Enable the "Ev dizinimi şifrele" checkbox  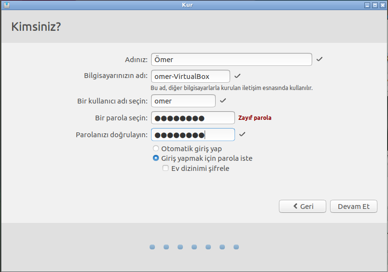point(166,168)
